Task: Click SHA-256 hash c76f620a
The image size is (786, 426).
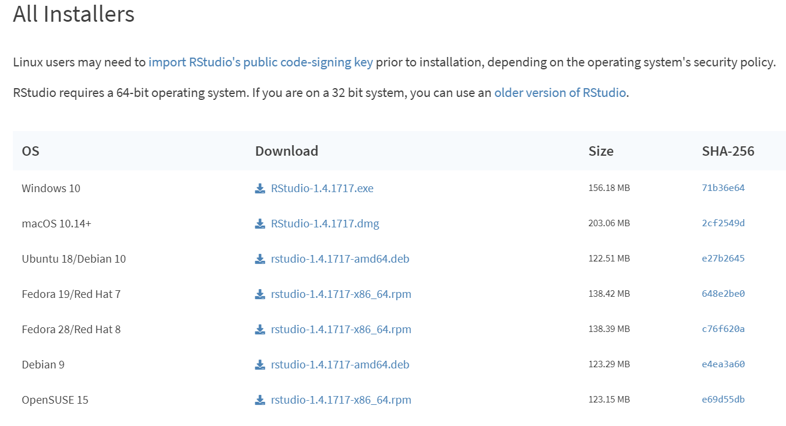Action: coord(723,329)
